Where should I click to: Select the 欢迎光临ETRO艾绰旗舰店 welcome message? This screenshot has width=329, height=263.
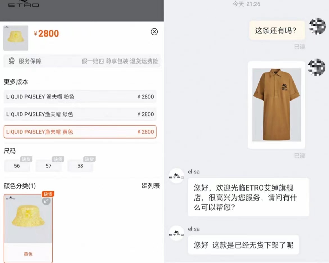coord(248,197)
